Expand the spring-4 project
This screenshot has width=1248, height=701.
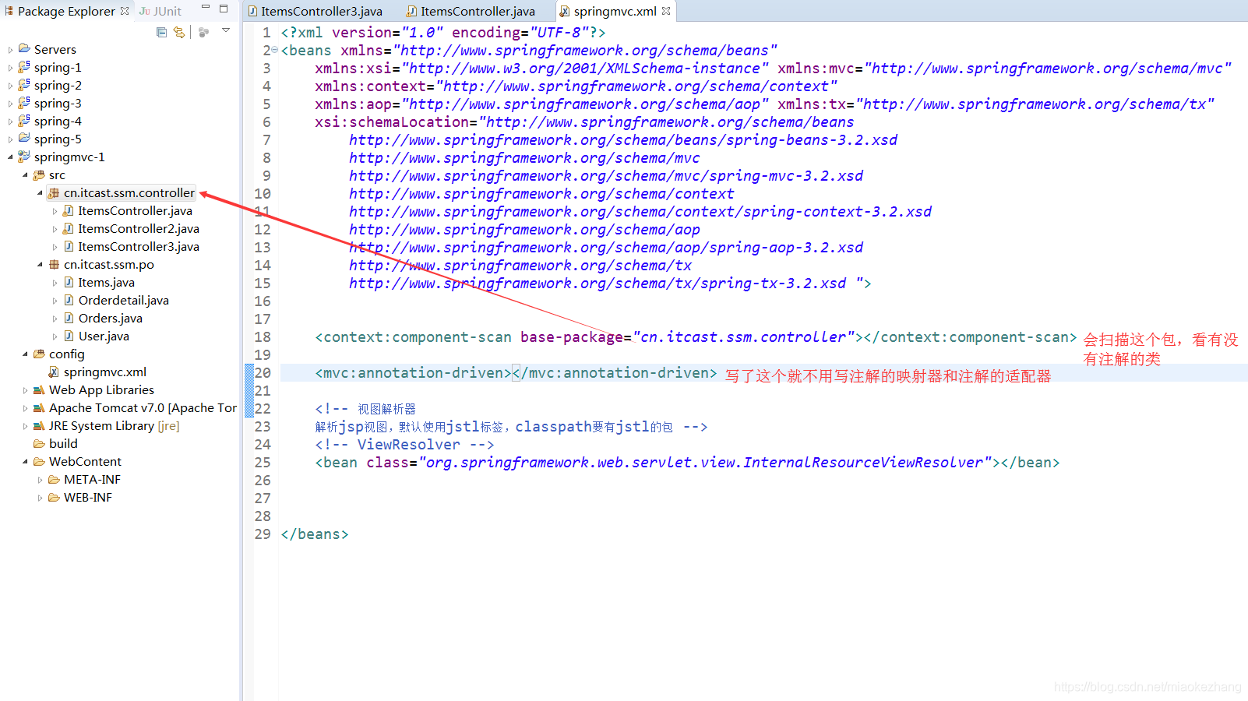point(10,122)
